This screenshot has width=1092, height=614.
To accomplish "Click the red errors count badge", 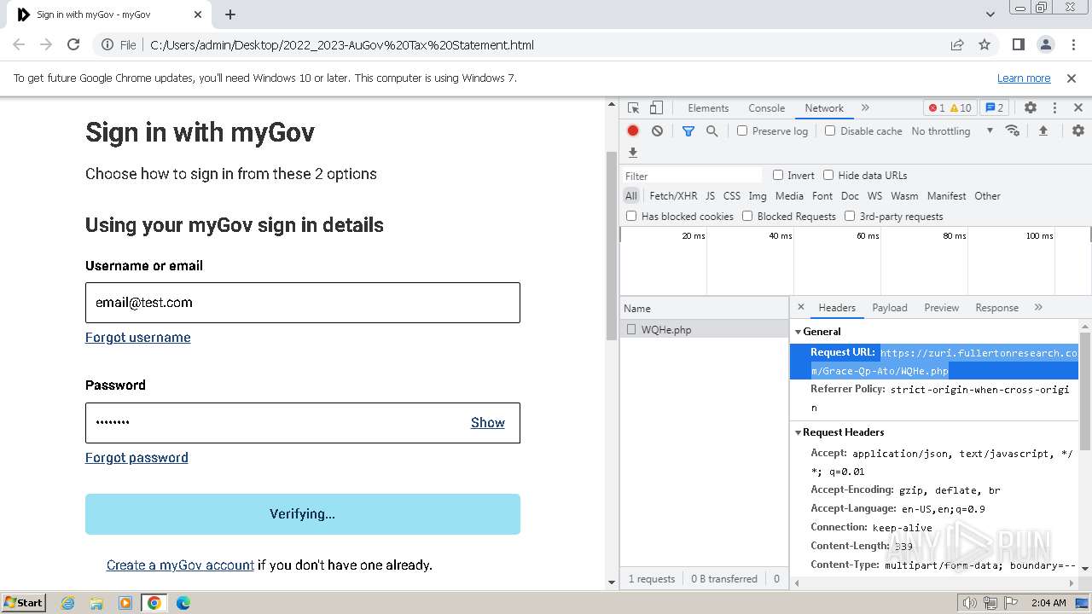I will point(936,108).
